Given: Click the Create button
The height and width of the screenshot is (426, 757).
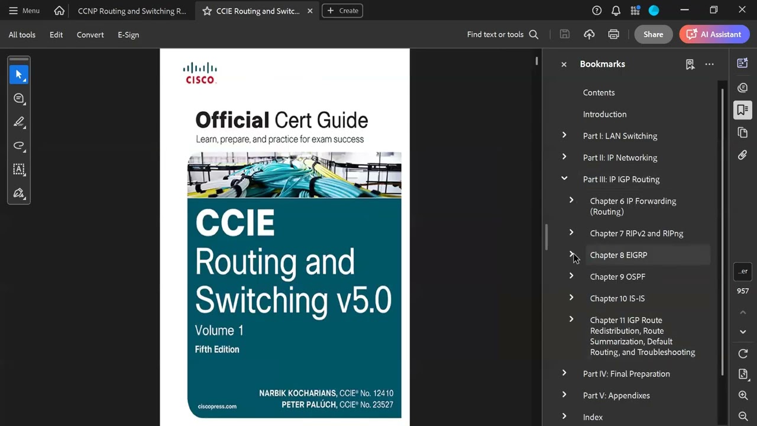Looking at the screenshot, I should (342, 11).
